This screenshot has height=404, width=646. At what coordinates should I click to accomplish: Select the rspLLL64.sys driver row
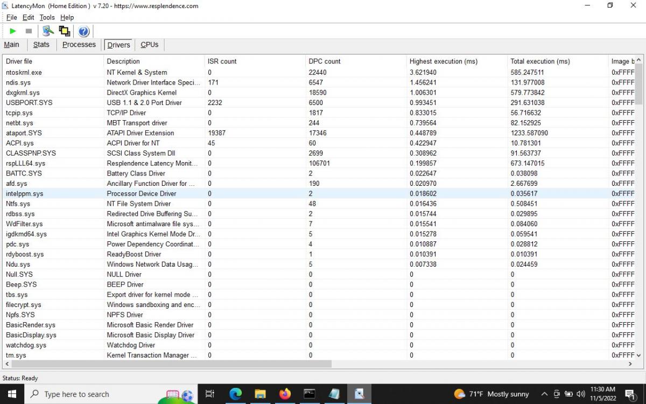(x=319, y=163)
